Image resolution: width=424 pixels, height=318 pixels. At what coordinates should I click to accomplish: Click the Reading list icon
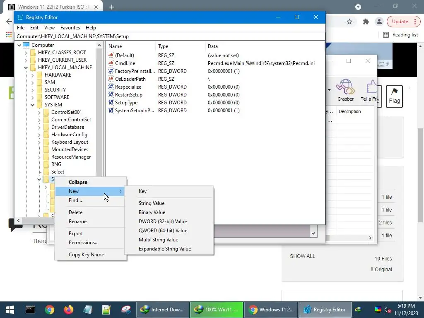pyautogui.click(x=386, y=35)
